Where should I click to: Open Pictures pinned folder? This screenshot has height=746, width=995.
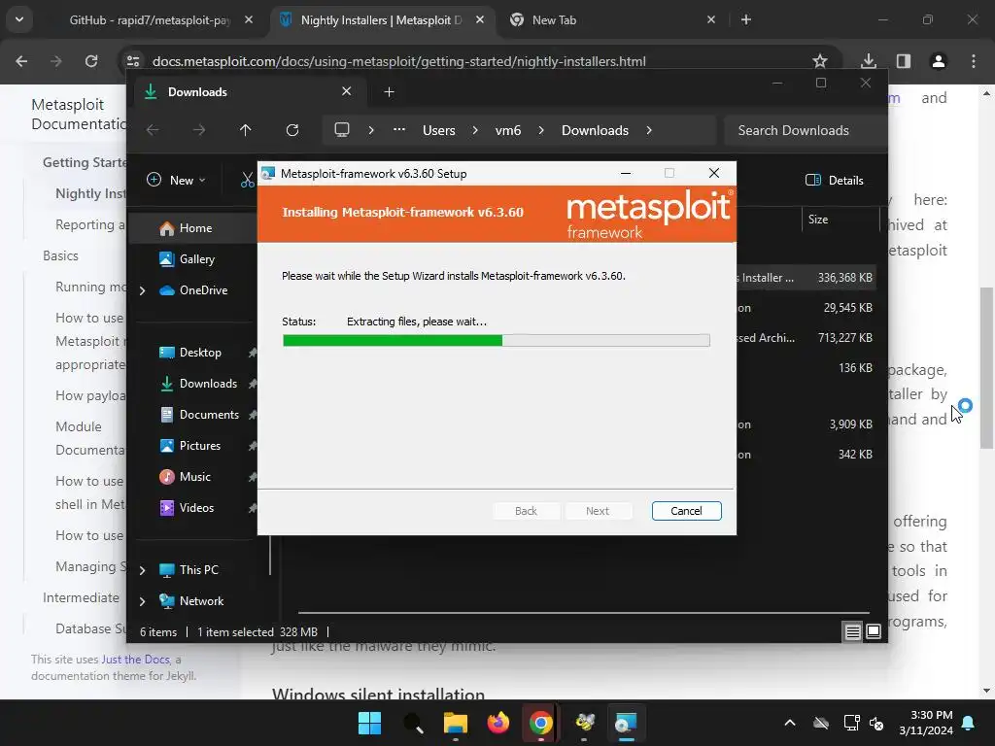[x=200, y=445]
